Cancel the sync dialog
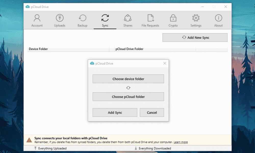 pos(152,112)
